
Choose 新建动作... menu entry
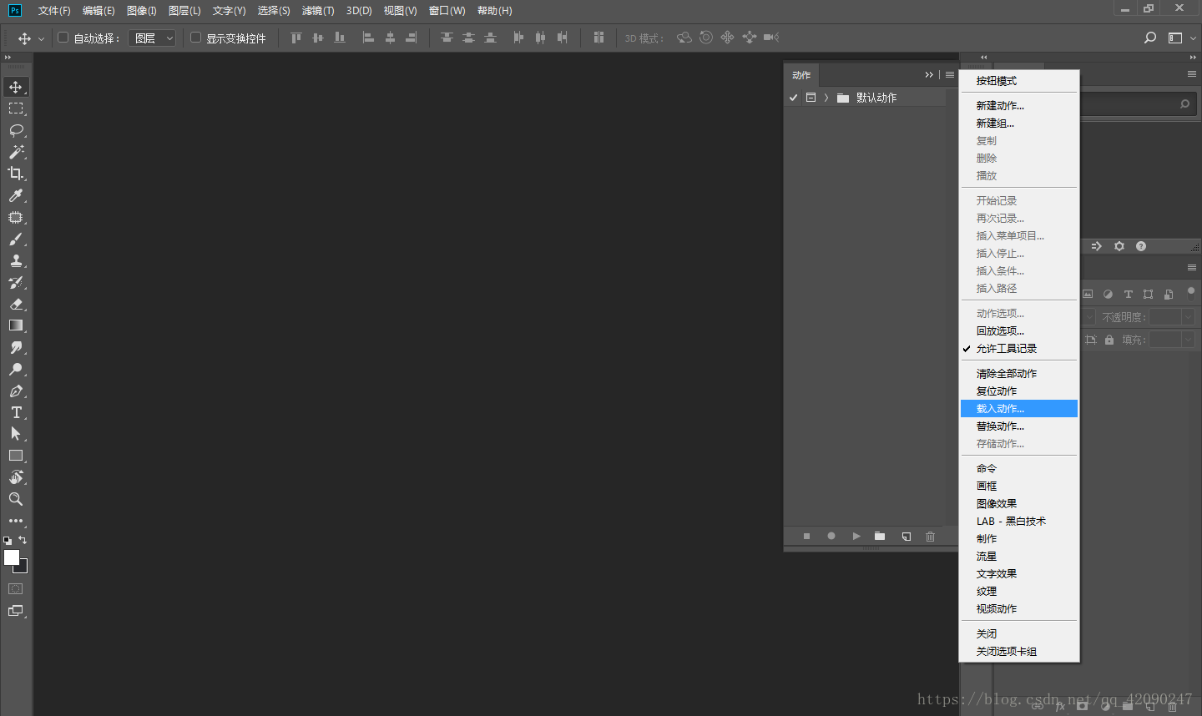point(1019,106)
